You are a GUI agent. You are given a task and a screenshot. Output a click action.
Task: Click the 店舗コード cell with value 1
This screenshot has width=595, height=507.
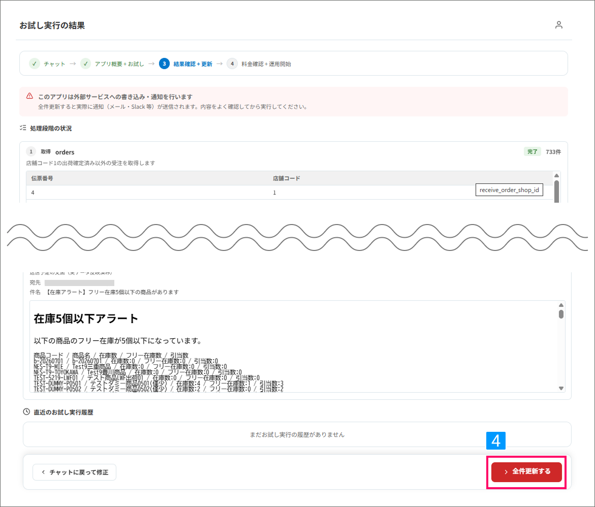pos(274,193)
